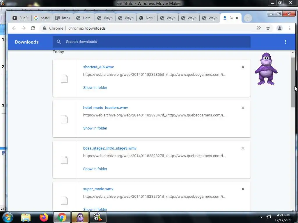Switch to the https tab

click(63, 18)
